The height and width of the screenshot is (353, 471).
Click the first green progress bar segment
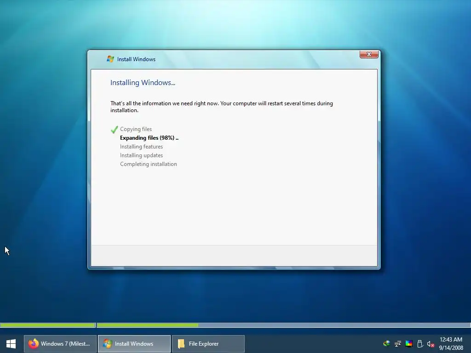[x=48, y=325]
